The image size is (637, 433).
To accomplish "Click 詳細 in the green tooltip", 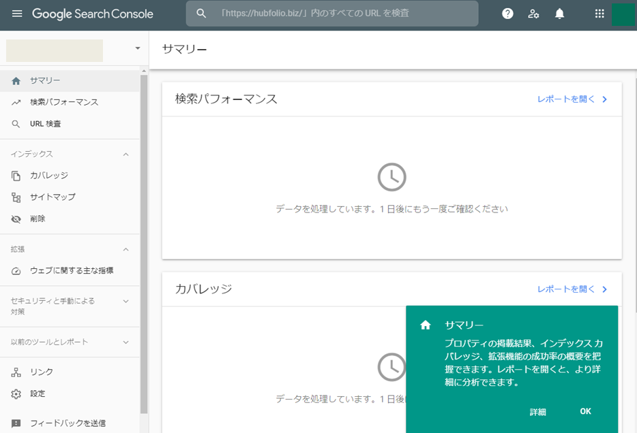I will point(538,412).
